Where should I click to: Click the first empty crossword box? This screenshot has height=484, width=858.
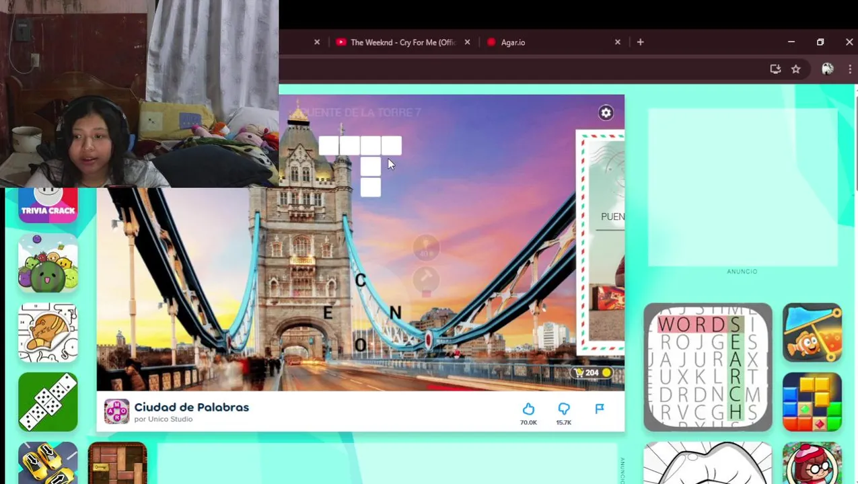(329, 146)
